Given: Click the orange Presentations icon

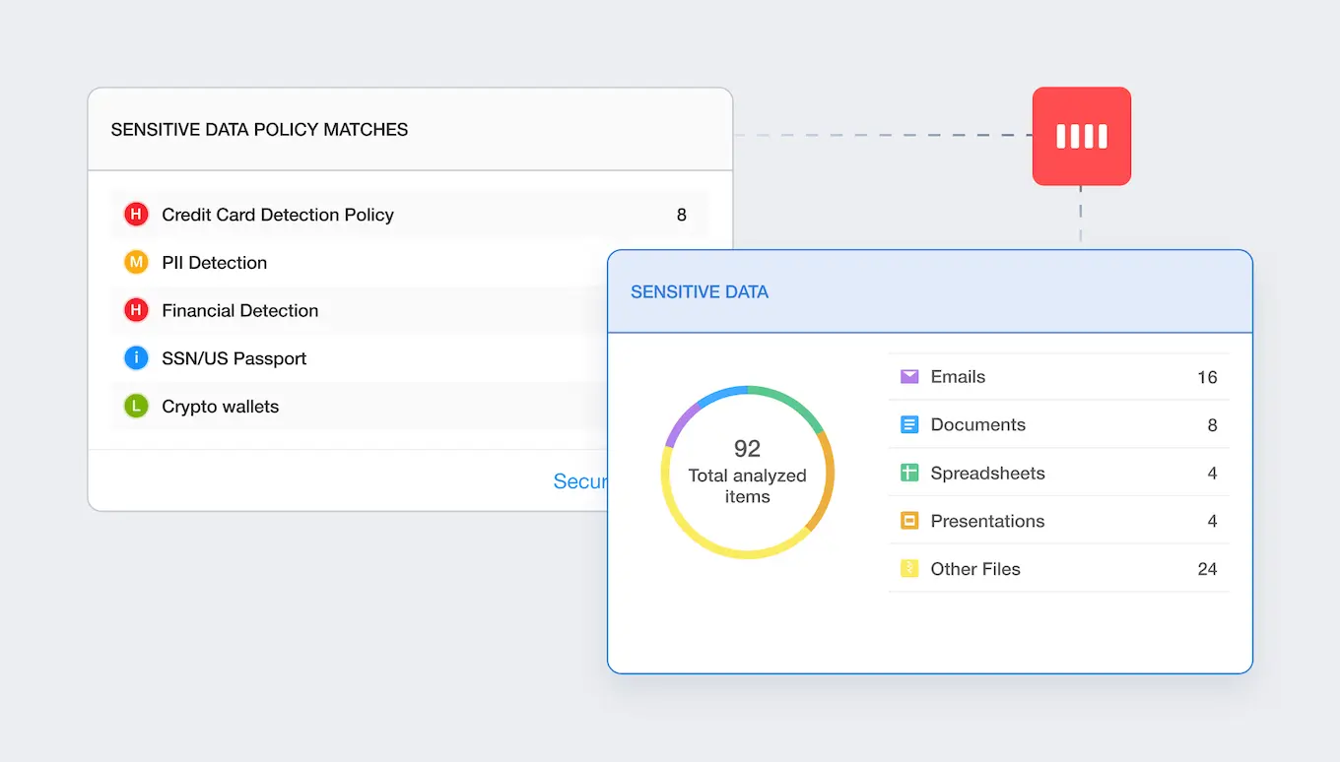Looking at the screenshot, I should coord(908,521).
